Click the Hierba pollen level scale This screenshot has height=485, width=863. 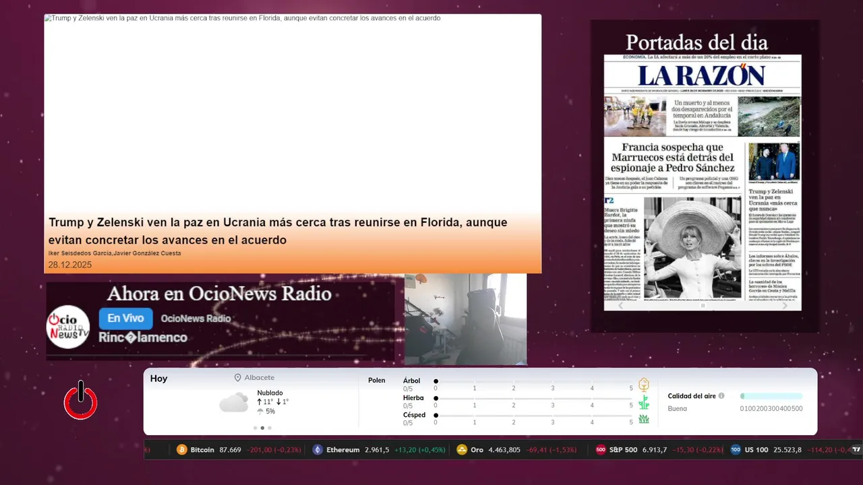[534, 402]
